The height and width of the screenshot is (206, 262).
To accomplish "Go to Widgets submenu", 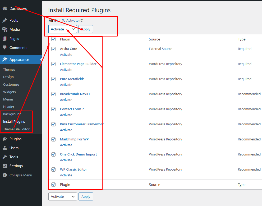I will (x=9, y=92).
